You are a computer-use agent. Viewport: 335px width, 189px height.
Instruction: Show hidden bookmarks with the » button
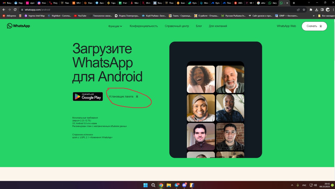tap(314, 16)
